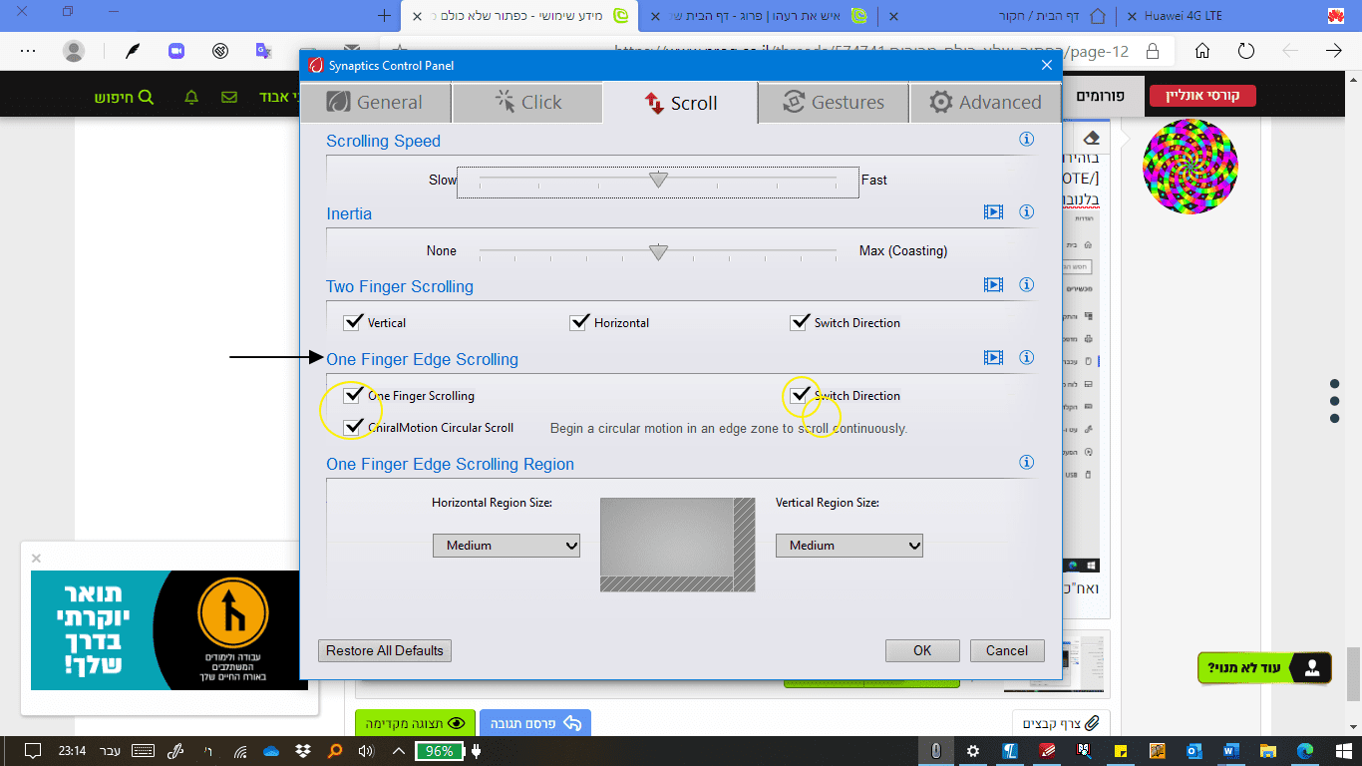Image resolution: width=1362 pixels, height=766 pixels.
Task: Play Two Finger Scrolling demo video
Action: pyautogui.click(x=993, y=285)
